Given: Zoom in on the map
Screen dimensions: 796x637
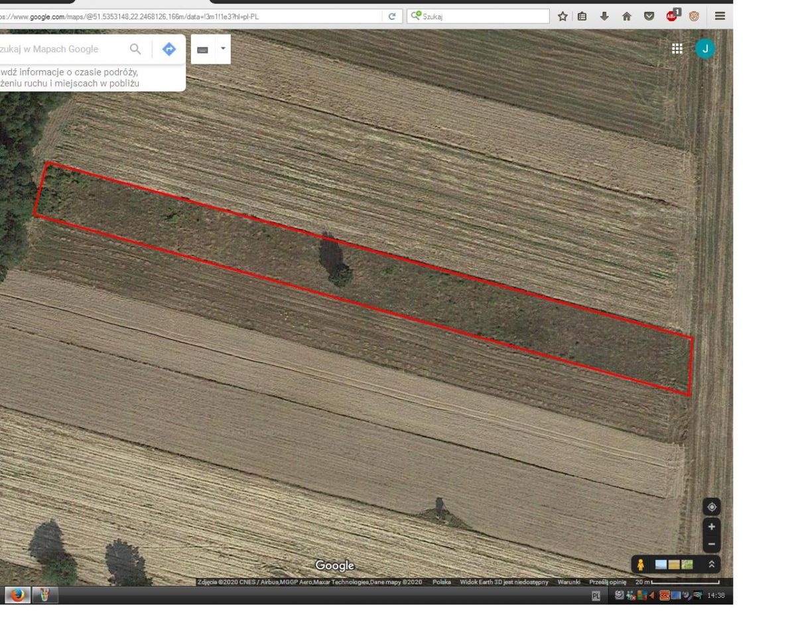Looking at the screenshot, I should [x=712, y=527].
